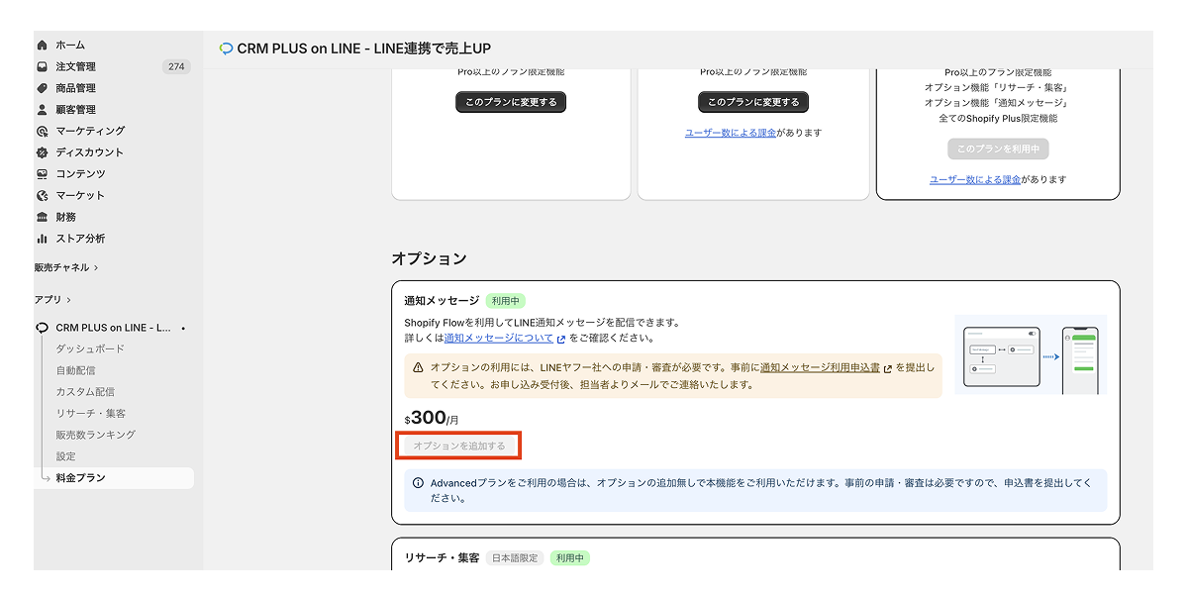
Task: Click the Markets (マーケット) globe icon
Action: [x=42, y=195]
